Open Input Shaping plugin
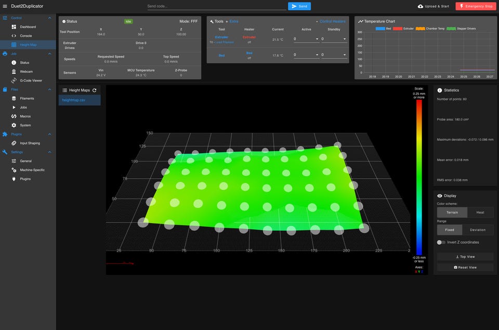The image size is (499, 330). [x=30, y=143]
